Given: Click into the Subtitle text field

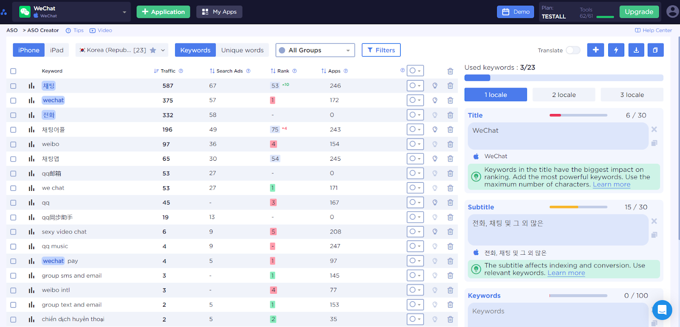Looking at the screenshot, I should pyautogui.click(x=558, y=230).
